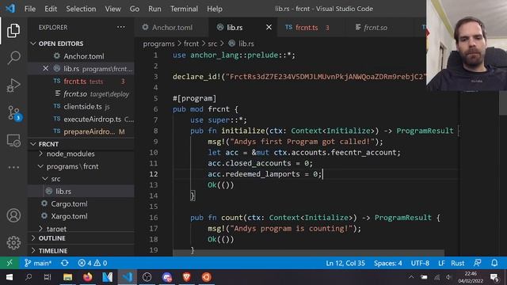Viewport: 507px width, 285px height.
Task: Launch Brave browser from taskbar
Action: coord(187,277)
